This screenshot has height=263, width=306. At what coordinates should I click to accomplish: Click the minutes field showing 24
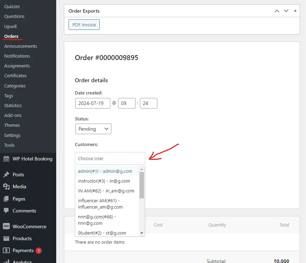[148, 103]
